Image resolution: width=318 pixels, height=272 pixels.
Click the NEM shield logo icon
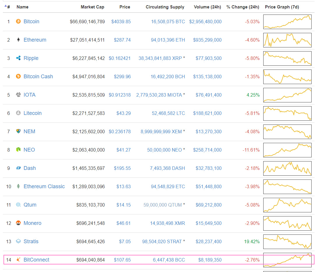click(18, 131)
